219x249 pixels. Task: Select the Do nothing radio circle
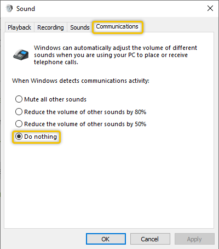(x=19, y=137)
